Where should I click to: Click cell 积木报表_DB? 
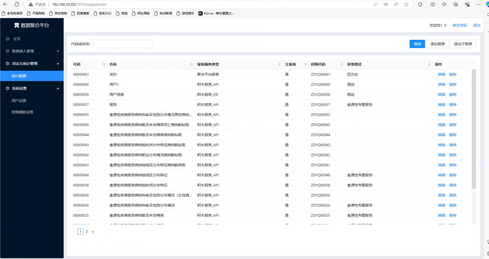coord(207,95)
